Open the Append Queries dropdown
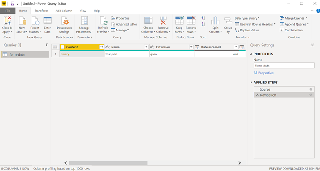Image resolution: width=320 pixels, height=171 pixels. [x=294, y=24]
